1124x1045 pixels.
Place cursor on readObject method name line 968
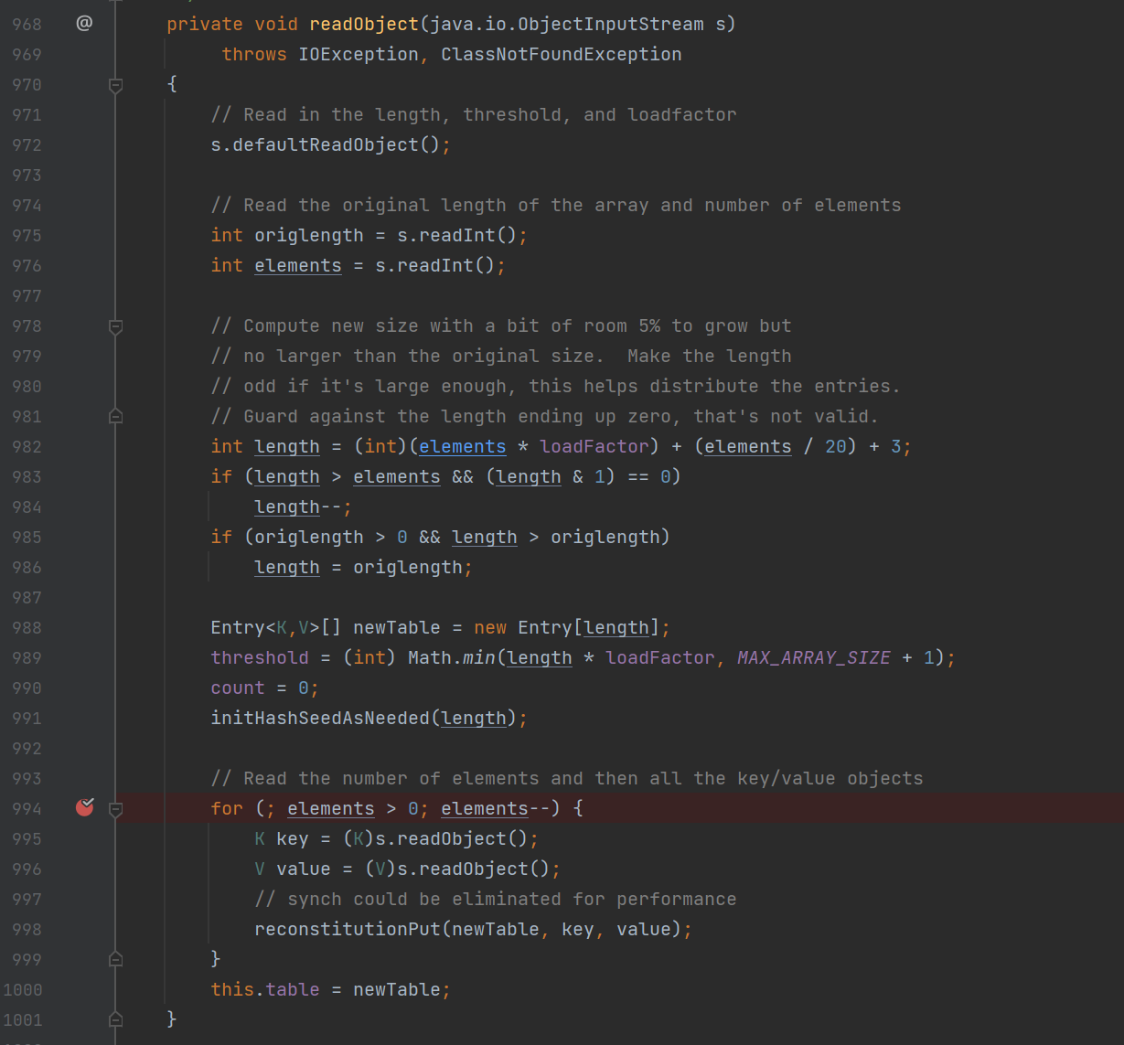point(364,24)
